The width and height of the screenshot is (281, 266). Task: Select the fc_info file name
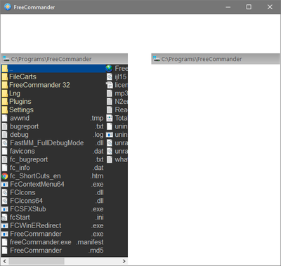pyautogui.click(x=20, y=168)
